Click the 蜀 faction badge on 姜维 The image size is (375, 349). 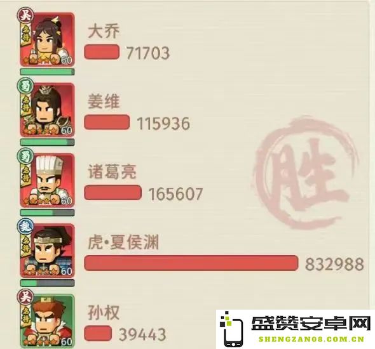25,86
